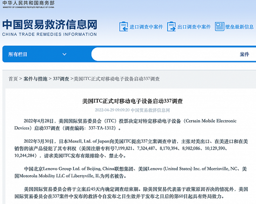Open the 进口调查中案件 link

(x=146, y=27)
